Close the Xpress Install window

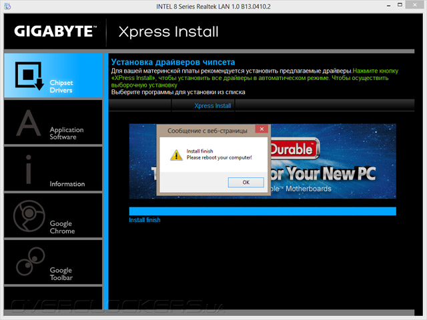point(415,5)
